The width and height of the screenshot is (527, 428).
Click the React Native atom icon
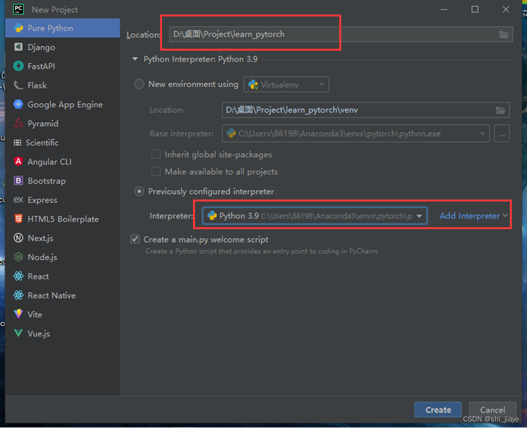(x=18, y=295)
